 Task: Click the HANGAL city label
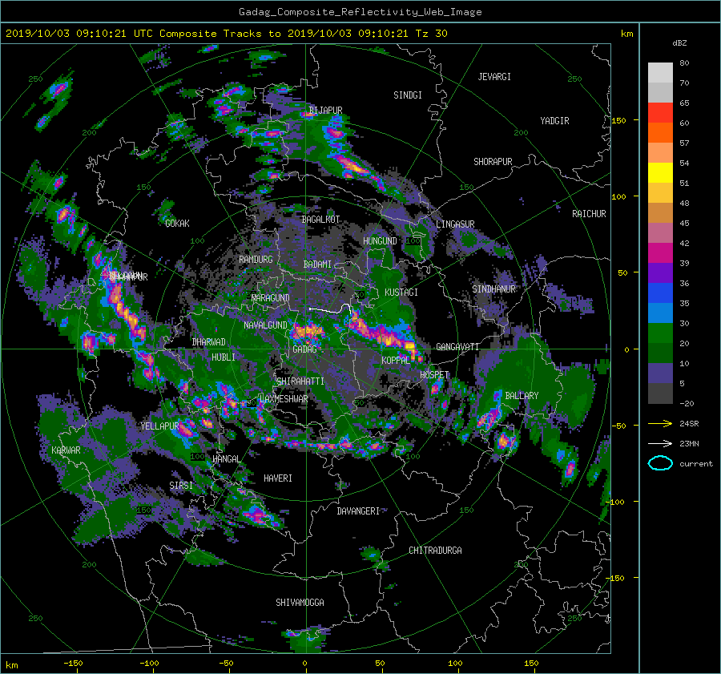226,459
